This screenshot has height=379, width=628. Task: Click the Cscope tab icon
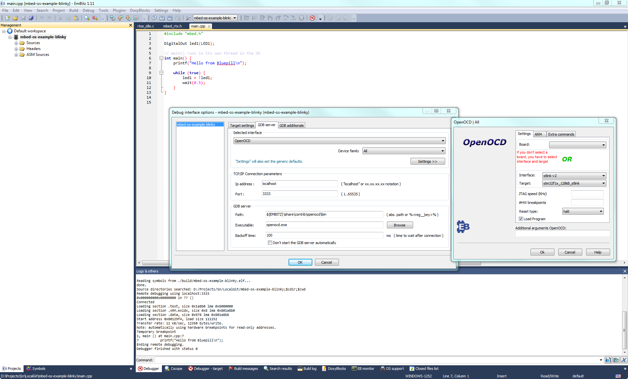167,369
